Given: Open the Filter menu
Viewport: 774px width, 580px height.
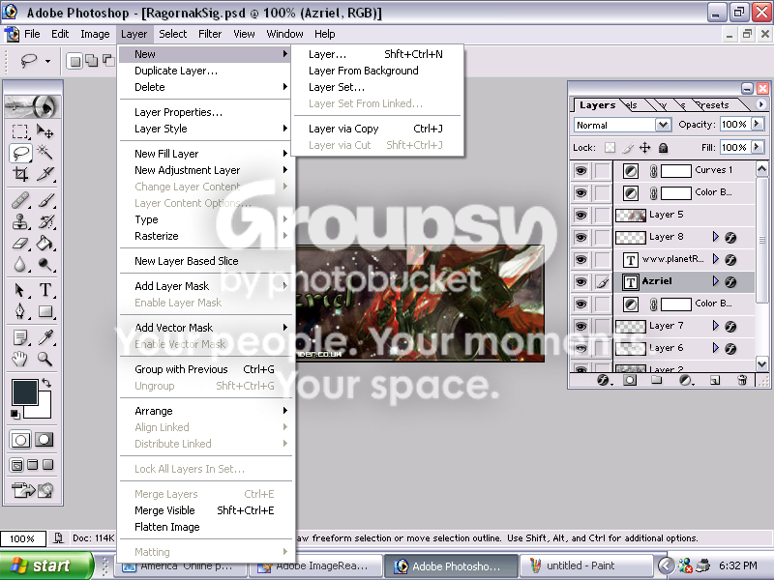Looking at the screenshot, I should pyautogui.click(x=210, y=34).
